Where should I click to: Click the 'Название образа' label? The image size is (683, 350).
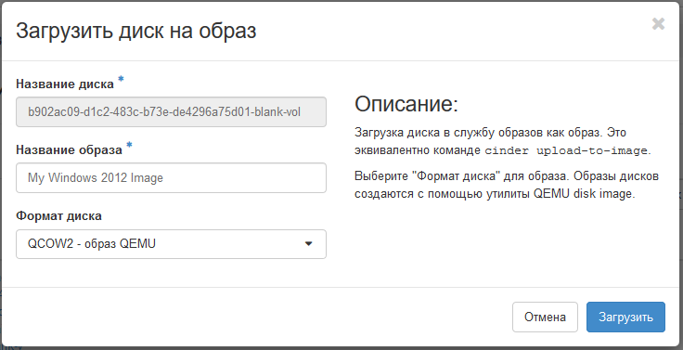point(69,149)
